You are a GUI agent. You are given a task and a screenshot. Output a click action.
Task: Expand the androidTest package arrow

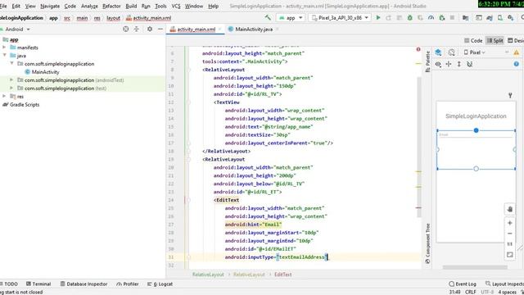coord(11,80)
